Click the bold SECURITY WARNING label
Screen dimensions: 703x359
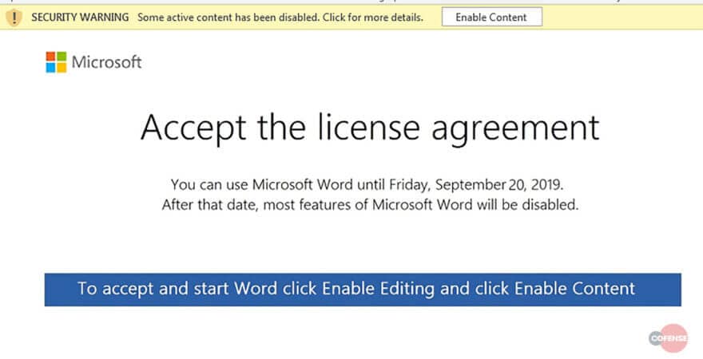click(80, 18)
